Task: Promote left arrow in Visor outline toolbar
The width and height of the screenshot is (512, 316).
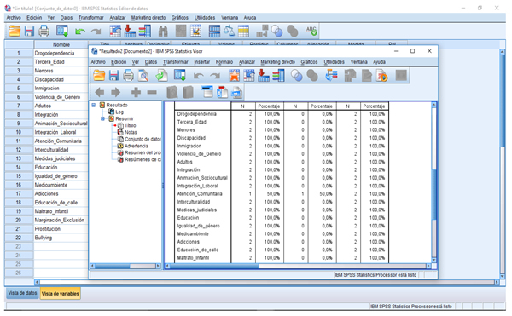Action: click(x=100, y=93)
